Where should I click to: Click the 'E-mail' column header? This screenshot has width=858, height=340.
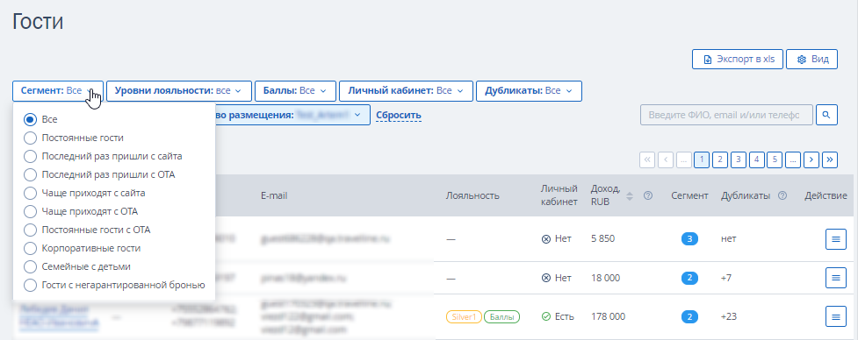click(x=274, y=196)
